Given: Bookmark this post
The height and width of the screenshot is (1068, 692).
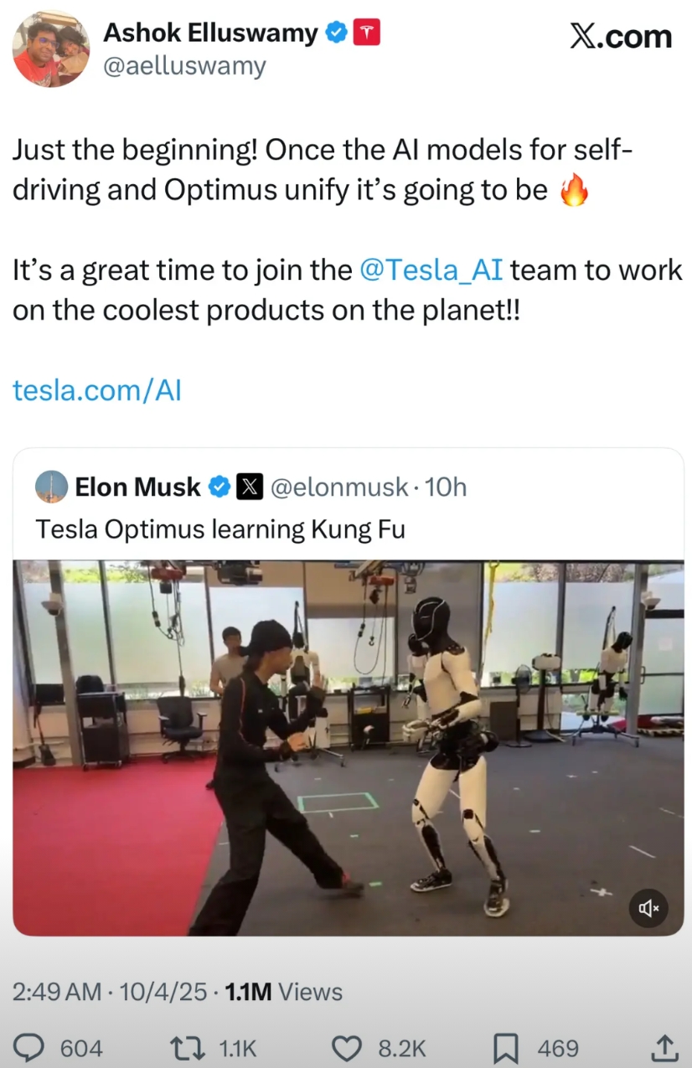Looking at the screenshot, I should [504, 1047].
